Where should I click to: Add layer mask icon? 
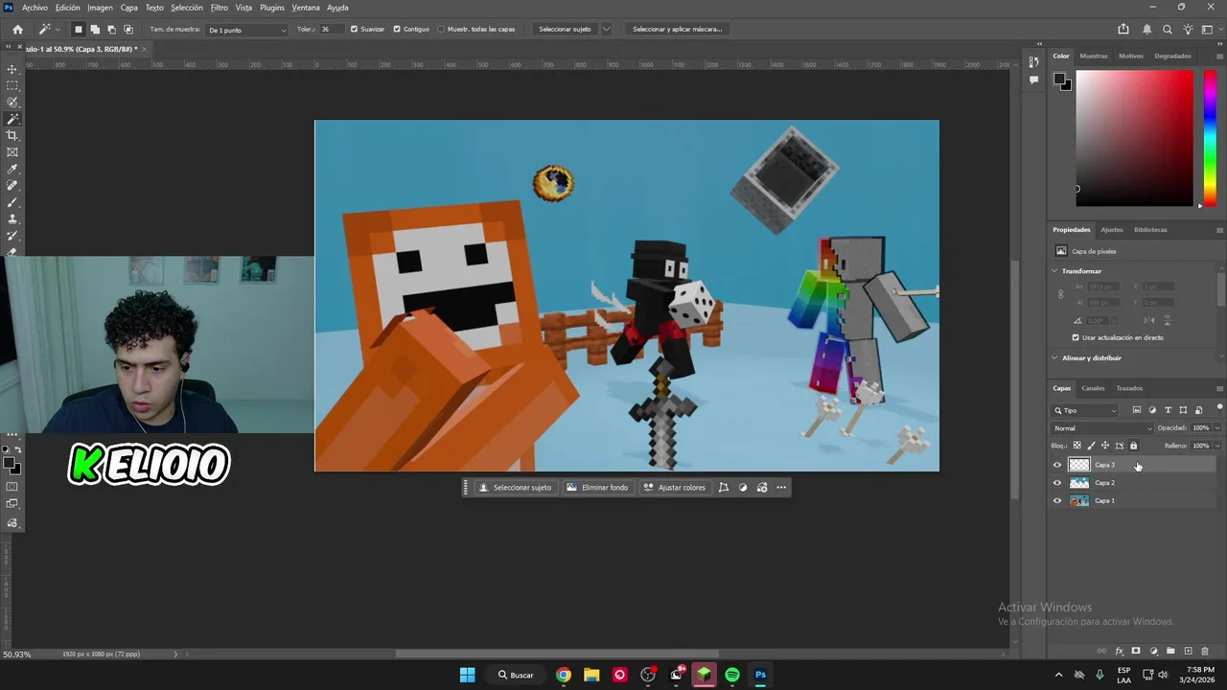[1136, 651]
